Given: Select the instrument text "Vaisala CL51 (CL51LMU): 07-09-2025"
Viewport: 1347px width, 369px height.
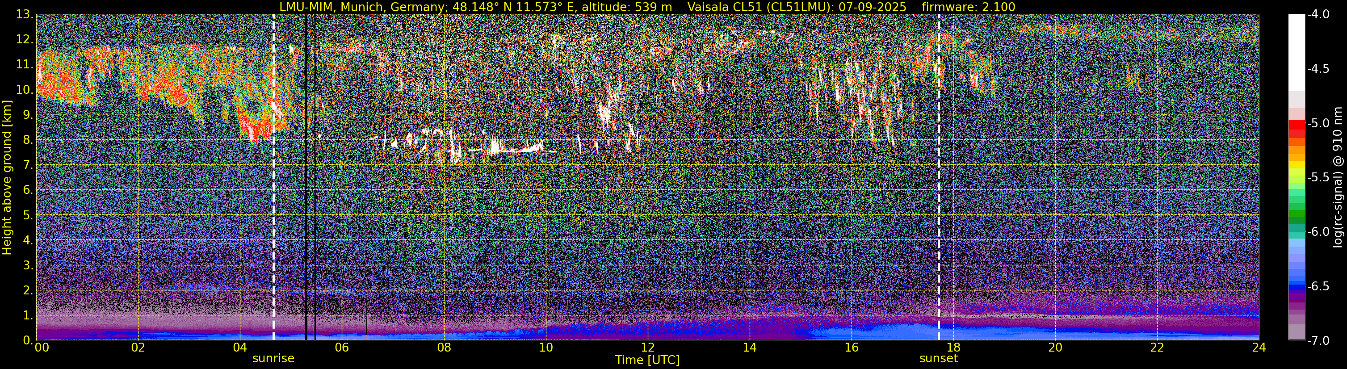Looking at the screenshot, I should pyautogui.click(x=797, y=7).
